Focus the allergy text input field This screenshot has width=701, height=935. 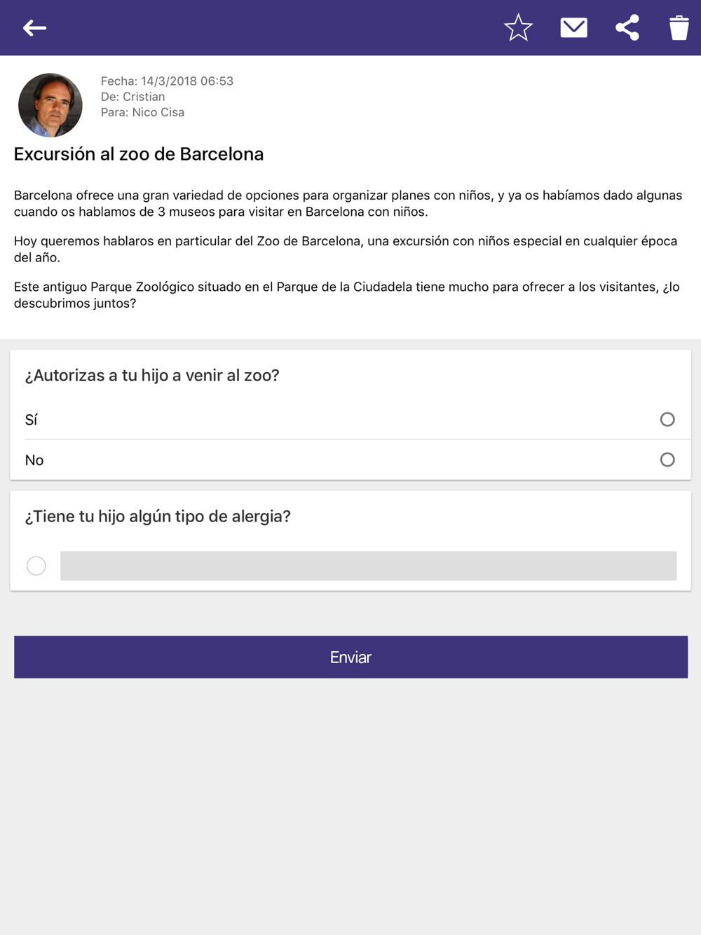368,566
